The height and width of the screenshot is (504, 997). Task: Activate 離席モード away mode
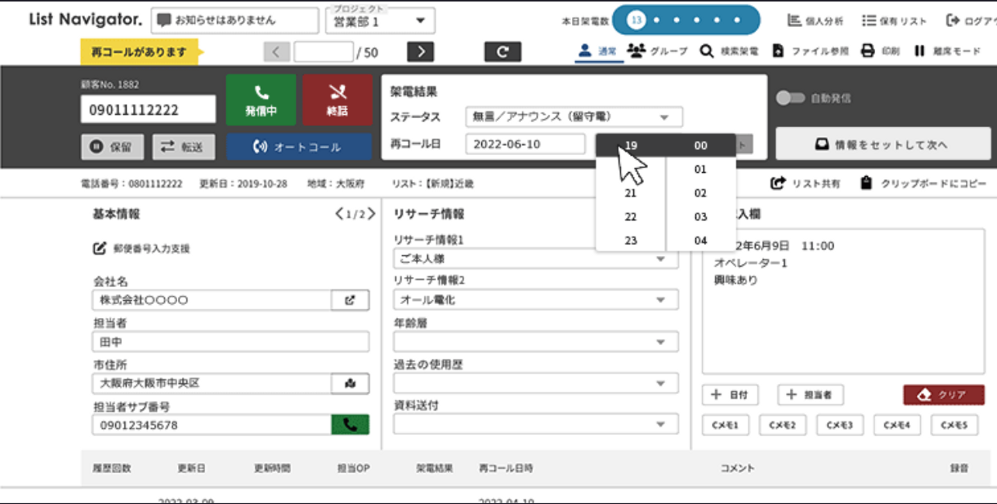(947, 51)
